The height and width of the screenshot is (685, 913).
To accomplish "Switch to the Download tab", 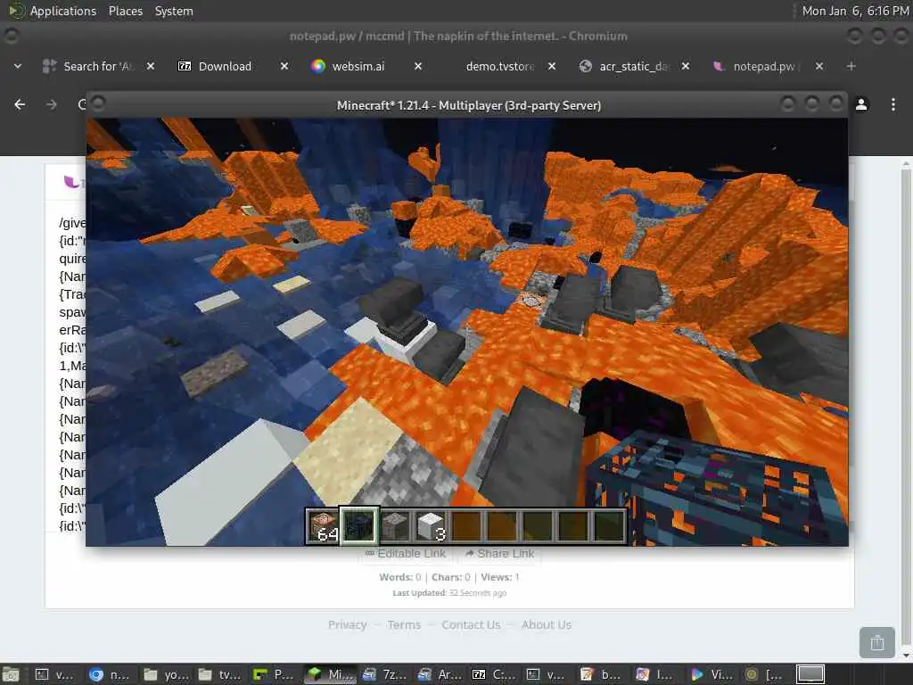I will 224,66.
